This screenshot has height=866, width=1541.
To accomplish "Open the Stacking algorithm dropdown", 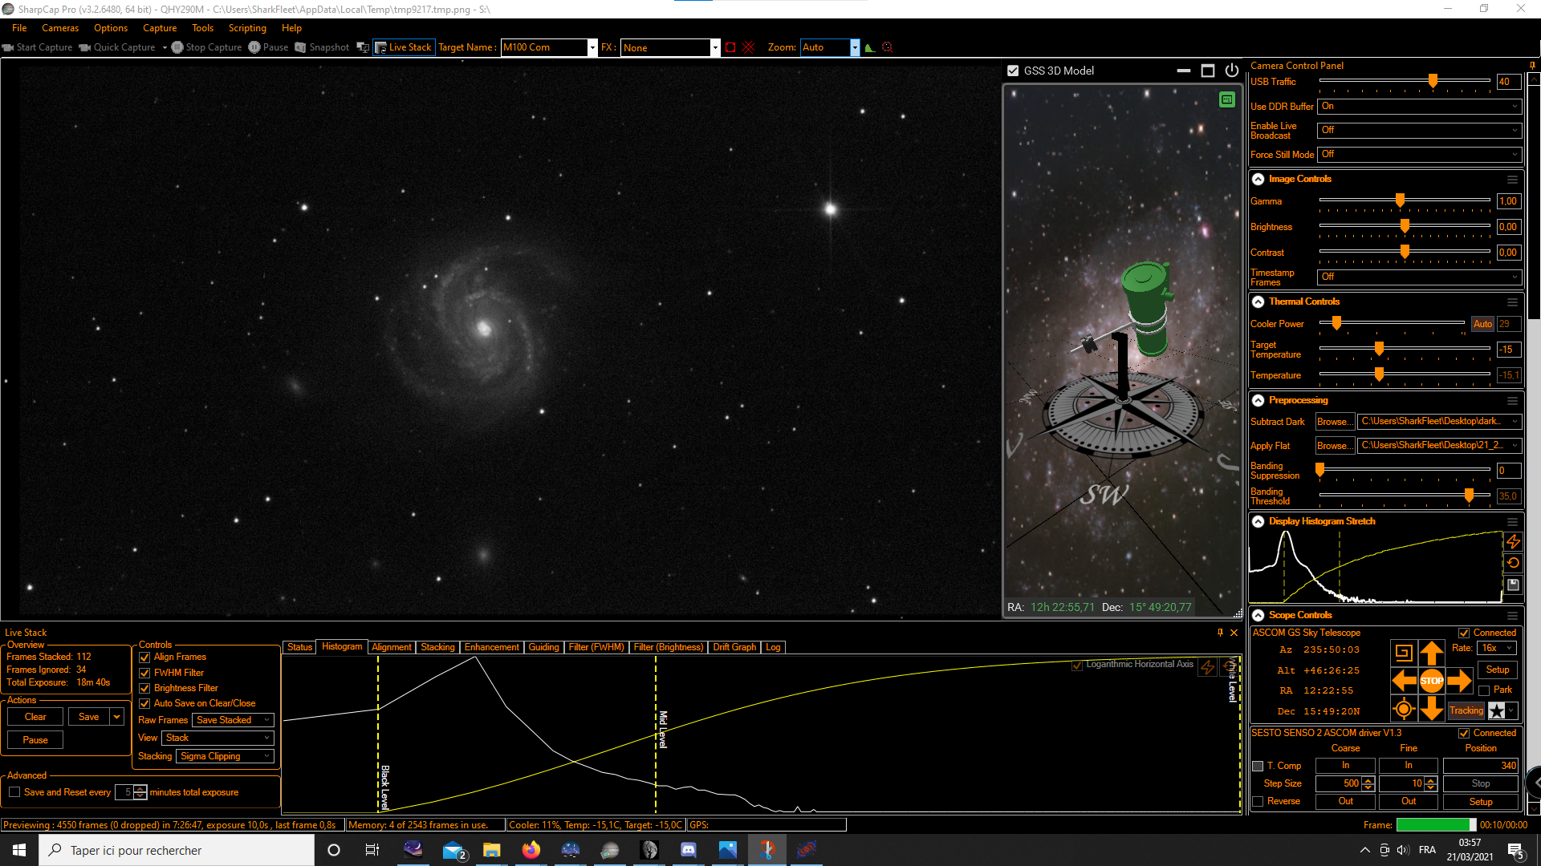I will click(x=225, y=756).
